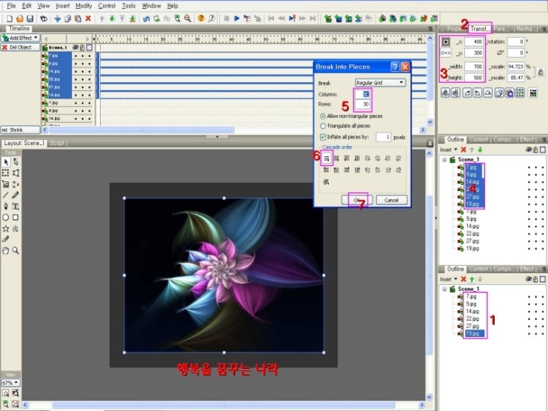Undo using the toolbar undo arrow
Viewport: 548px width, 411px height.
(x=146, y=19)
